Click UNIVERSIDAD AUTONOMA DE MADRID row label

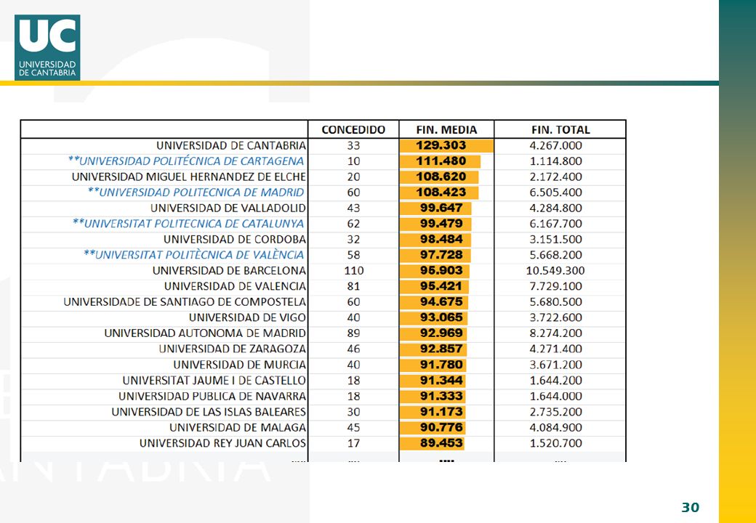click(x=205, y=333)
